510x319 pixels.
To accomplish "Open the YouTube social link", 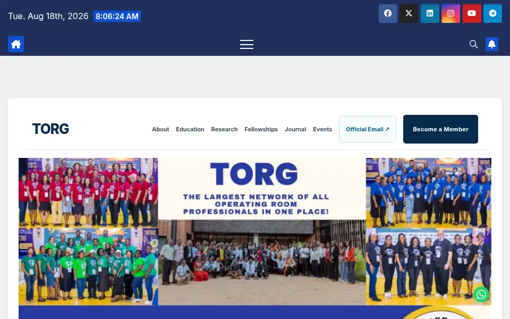I will (x=472, y=13).
